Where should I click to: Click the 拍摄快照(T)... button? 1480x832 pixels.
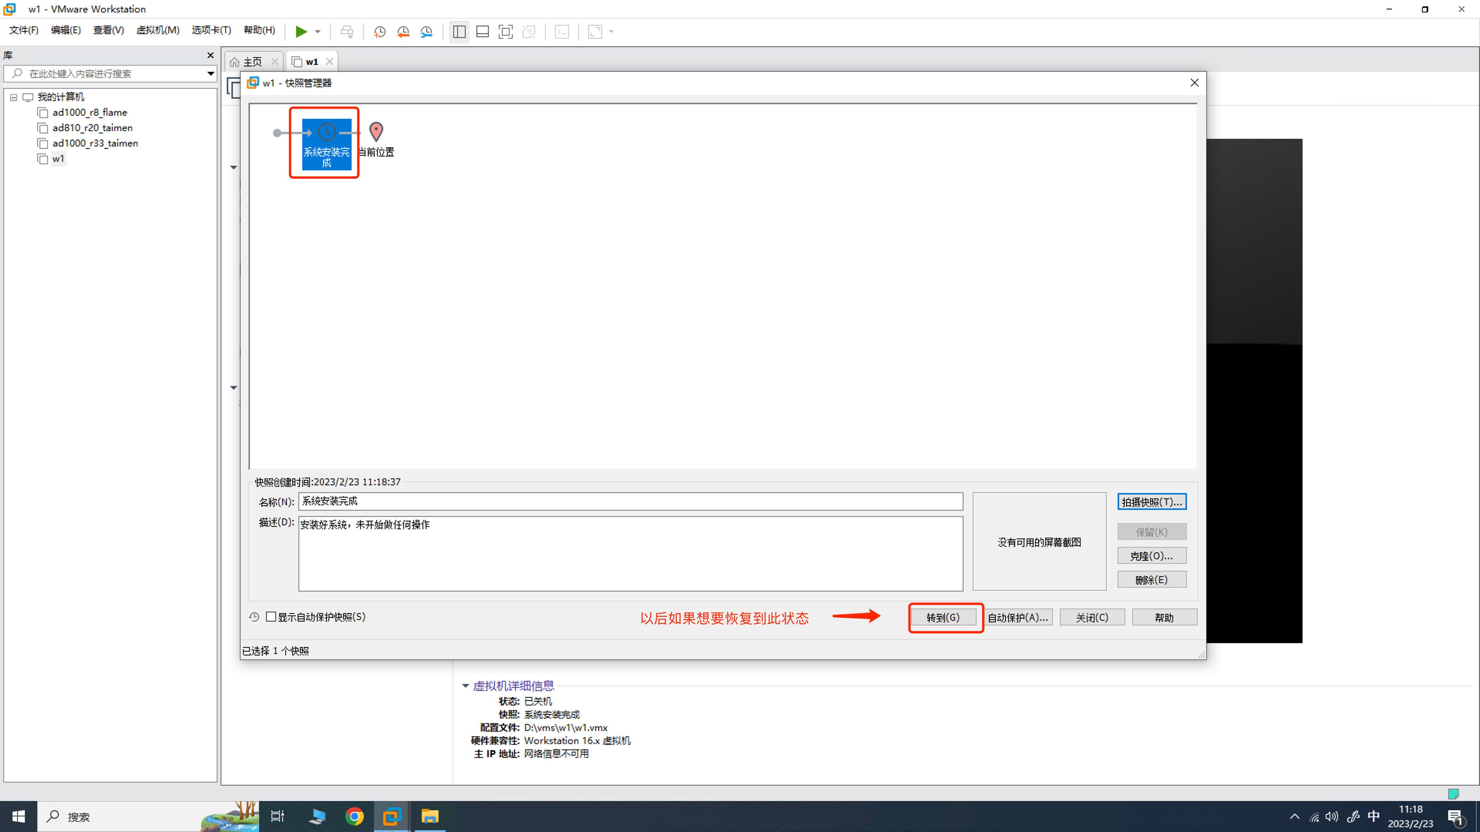tap(1151, 502)
